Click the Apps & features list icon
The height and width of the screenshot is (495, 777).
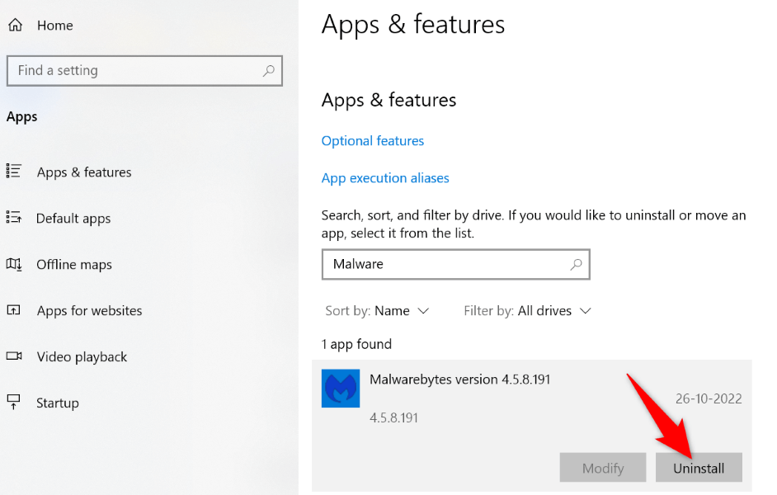tap(14, 172)
